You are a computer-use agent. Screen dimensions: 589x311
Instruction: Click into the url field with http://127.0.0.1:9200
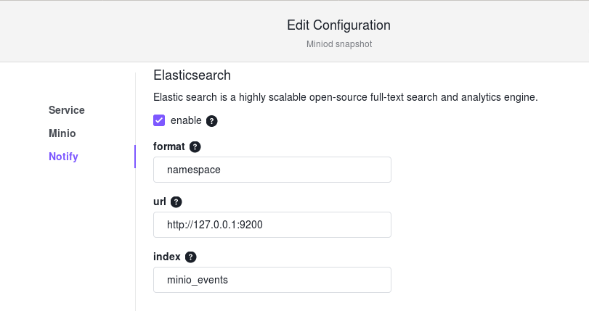point(272,225)
